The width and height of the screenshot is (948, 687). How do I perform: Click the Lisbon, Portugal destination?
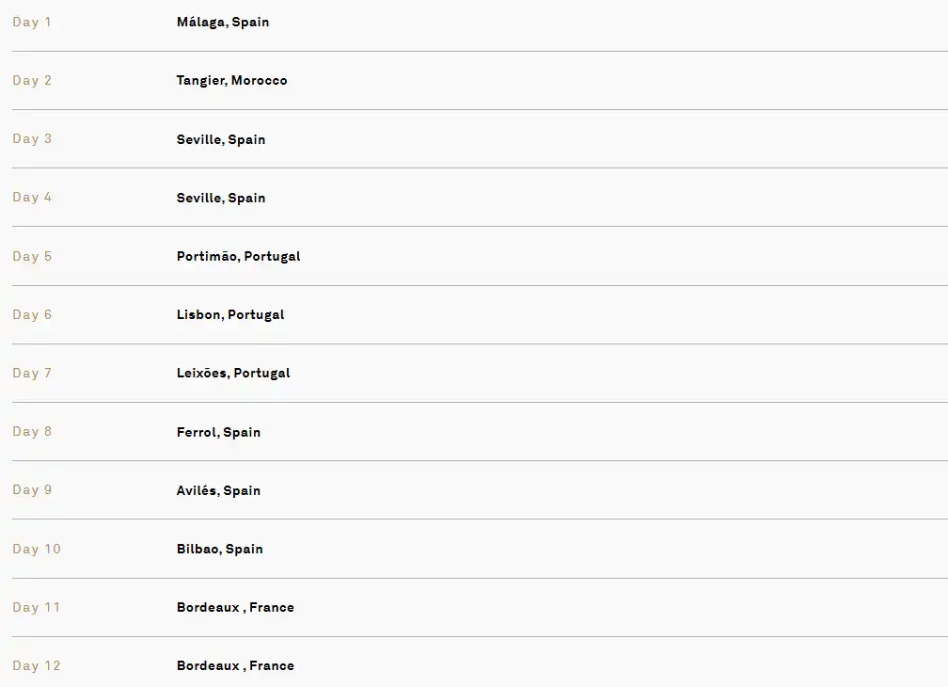(230, 314)
